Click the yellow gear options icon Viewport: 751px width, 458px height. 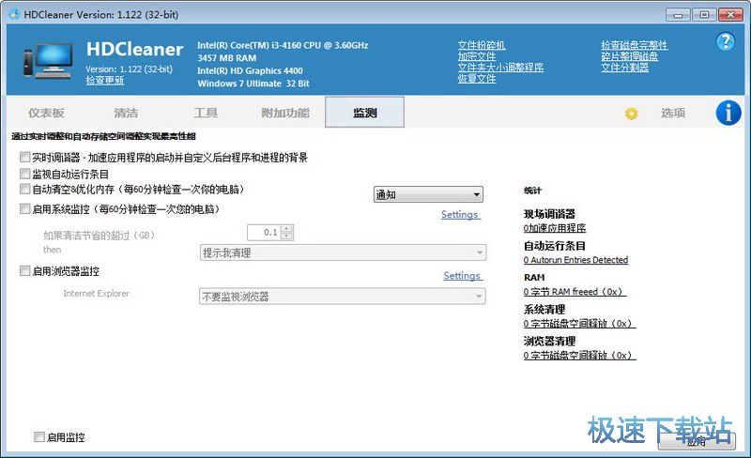tap(631, 114)
